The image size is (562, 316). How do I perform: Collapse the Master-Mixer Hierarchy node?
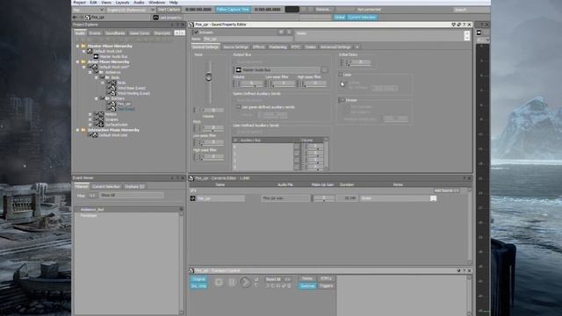coord(77,47)
